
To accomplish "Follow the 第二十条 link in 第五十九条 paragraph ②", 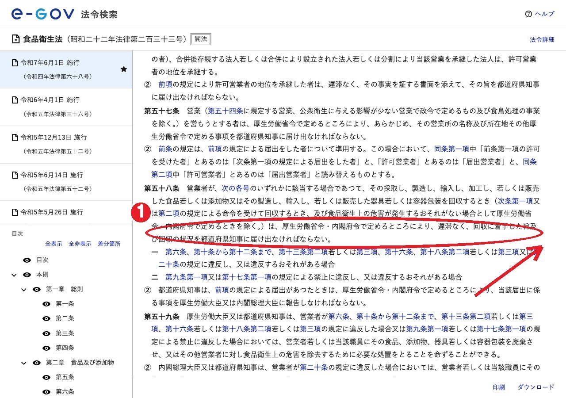I will point(314,367).
